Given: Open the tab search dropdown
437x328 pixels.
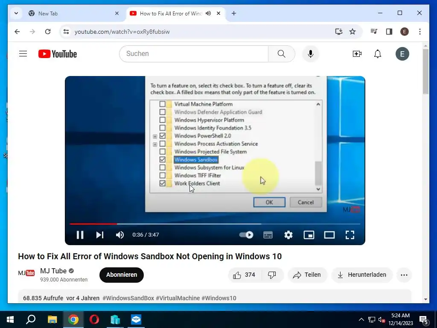Looking at the screenshot, I should tap(16, 13).
